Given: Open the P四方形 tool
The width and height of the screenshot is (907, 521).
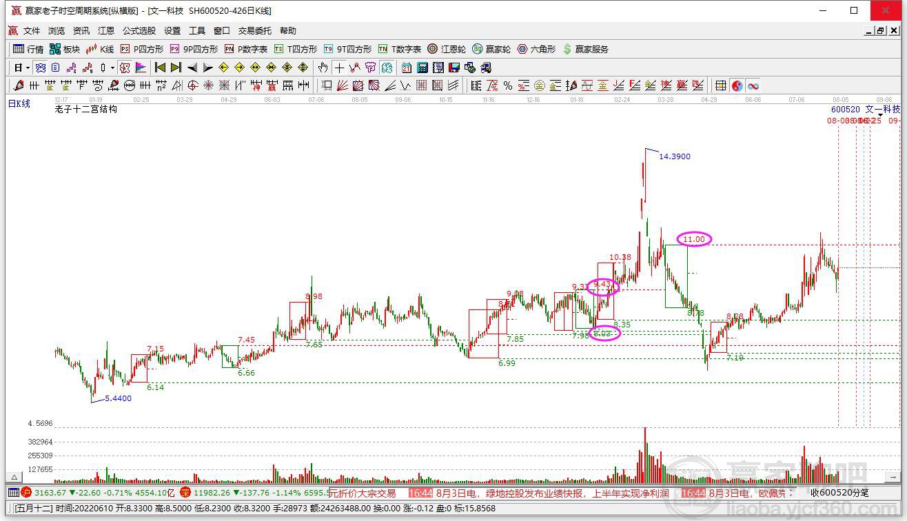Looking at the screenshot, I should click(x=143, y=49).
